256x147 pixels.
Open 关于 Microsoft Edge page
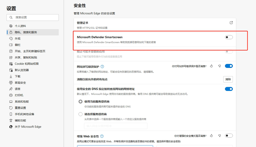(33, 127)
